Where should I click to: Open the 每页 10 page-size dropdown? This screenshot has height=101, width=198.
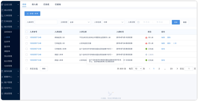[x=138, y=69]
